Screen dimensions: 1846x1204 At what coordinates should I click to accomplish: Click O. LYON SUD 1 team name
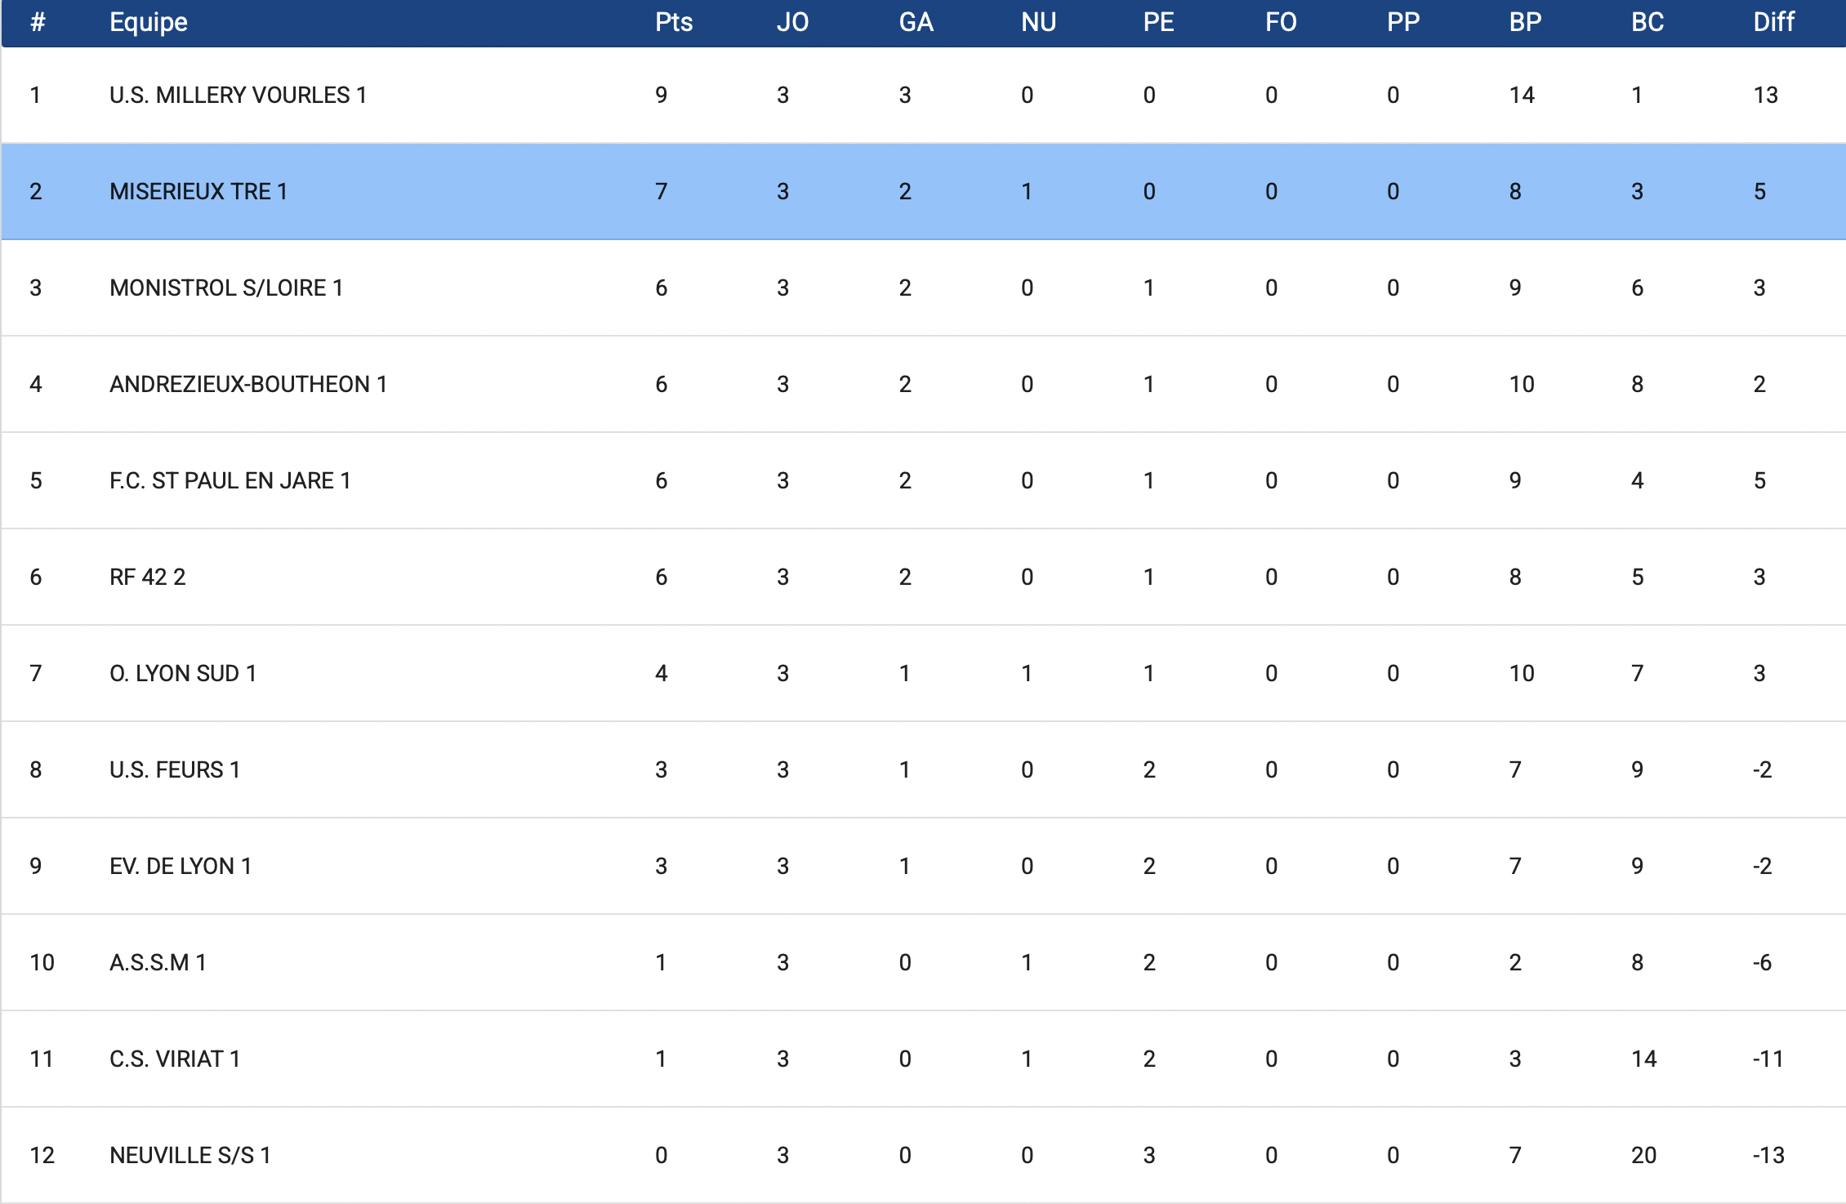coord(183,674)
